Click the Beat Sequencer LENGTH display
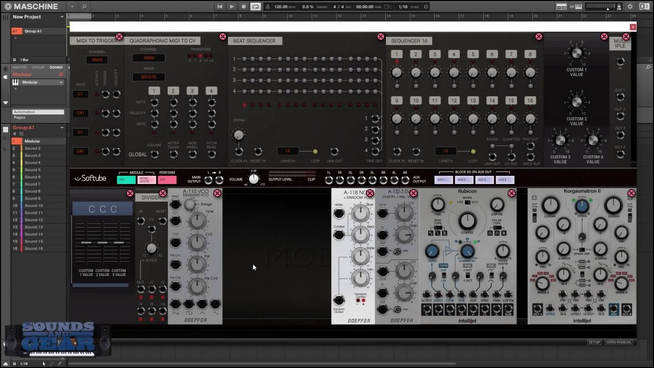This screenshot has height=368, width=654. [288, 151]
